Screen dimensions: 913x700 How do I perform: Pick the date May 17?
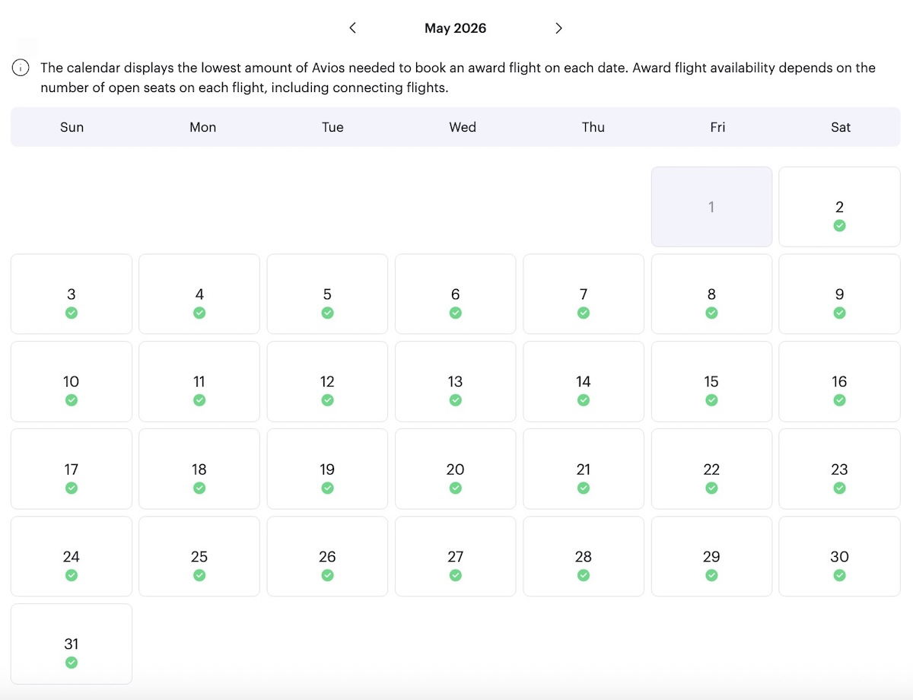click(x=72, y=469)
